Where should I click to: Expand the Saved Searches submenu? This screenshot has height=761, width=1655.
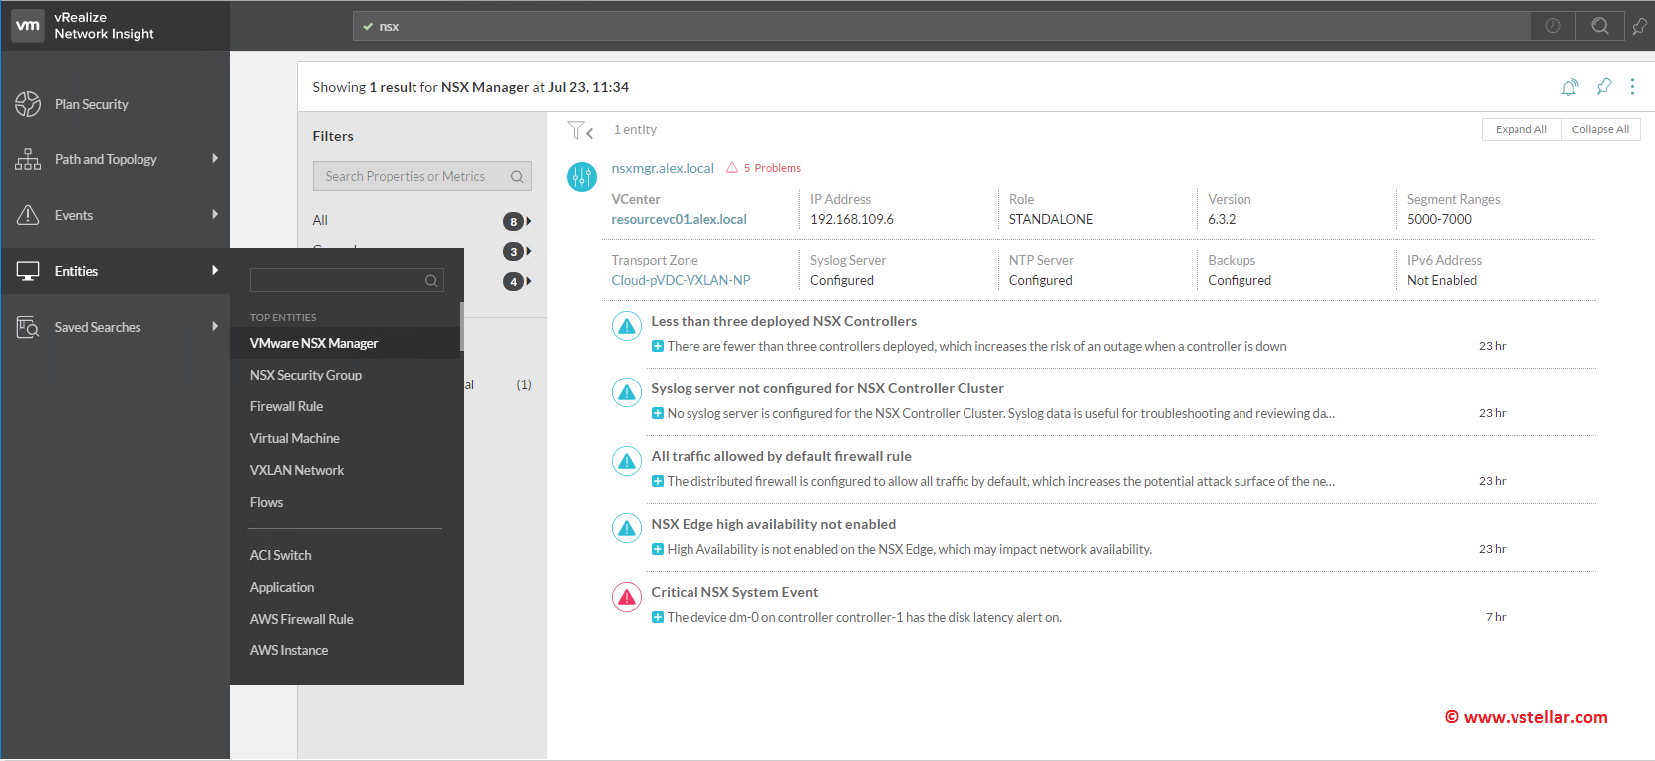click(x=215, y=327)
